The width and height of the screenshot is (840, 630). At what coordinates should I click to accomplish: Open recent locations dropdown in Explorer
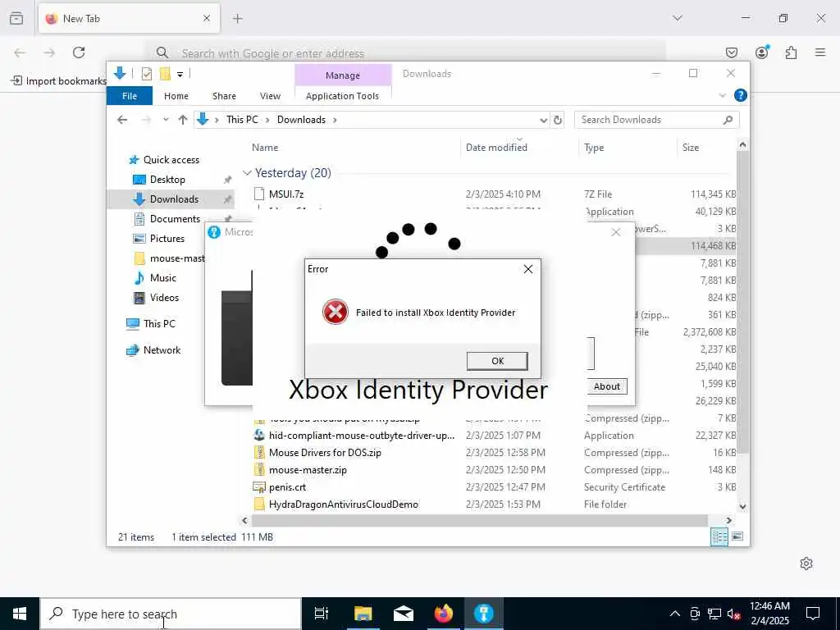pos(166,120)
